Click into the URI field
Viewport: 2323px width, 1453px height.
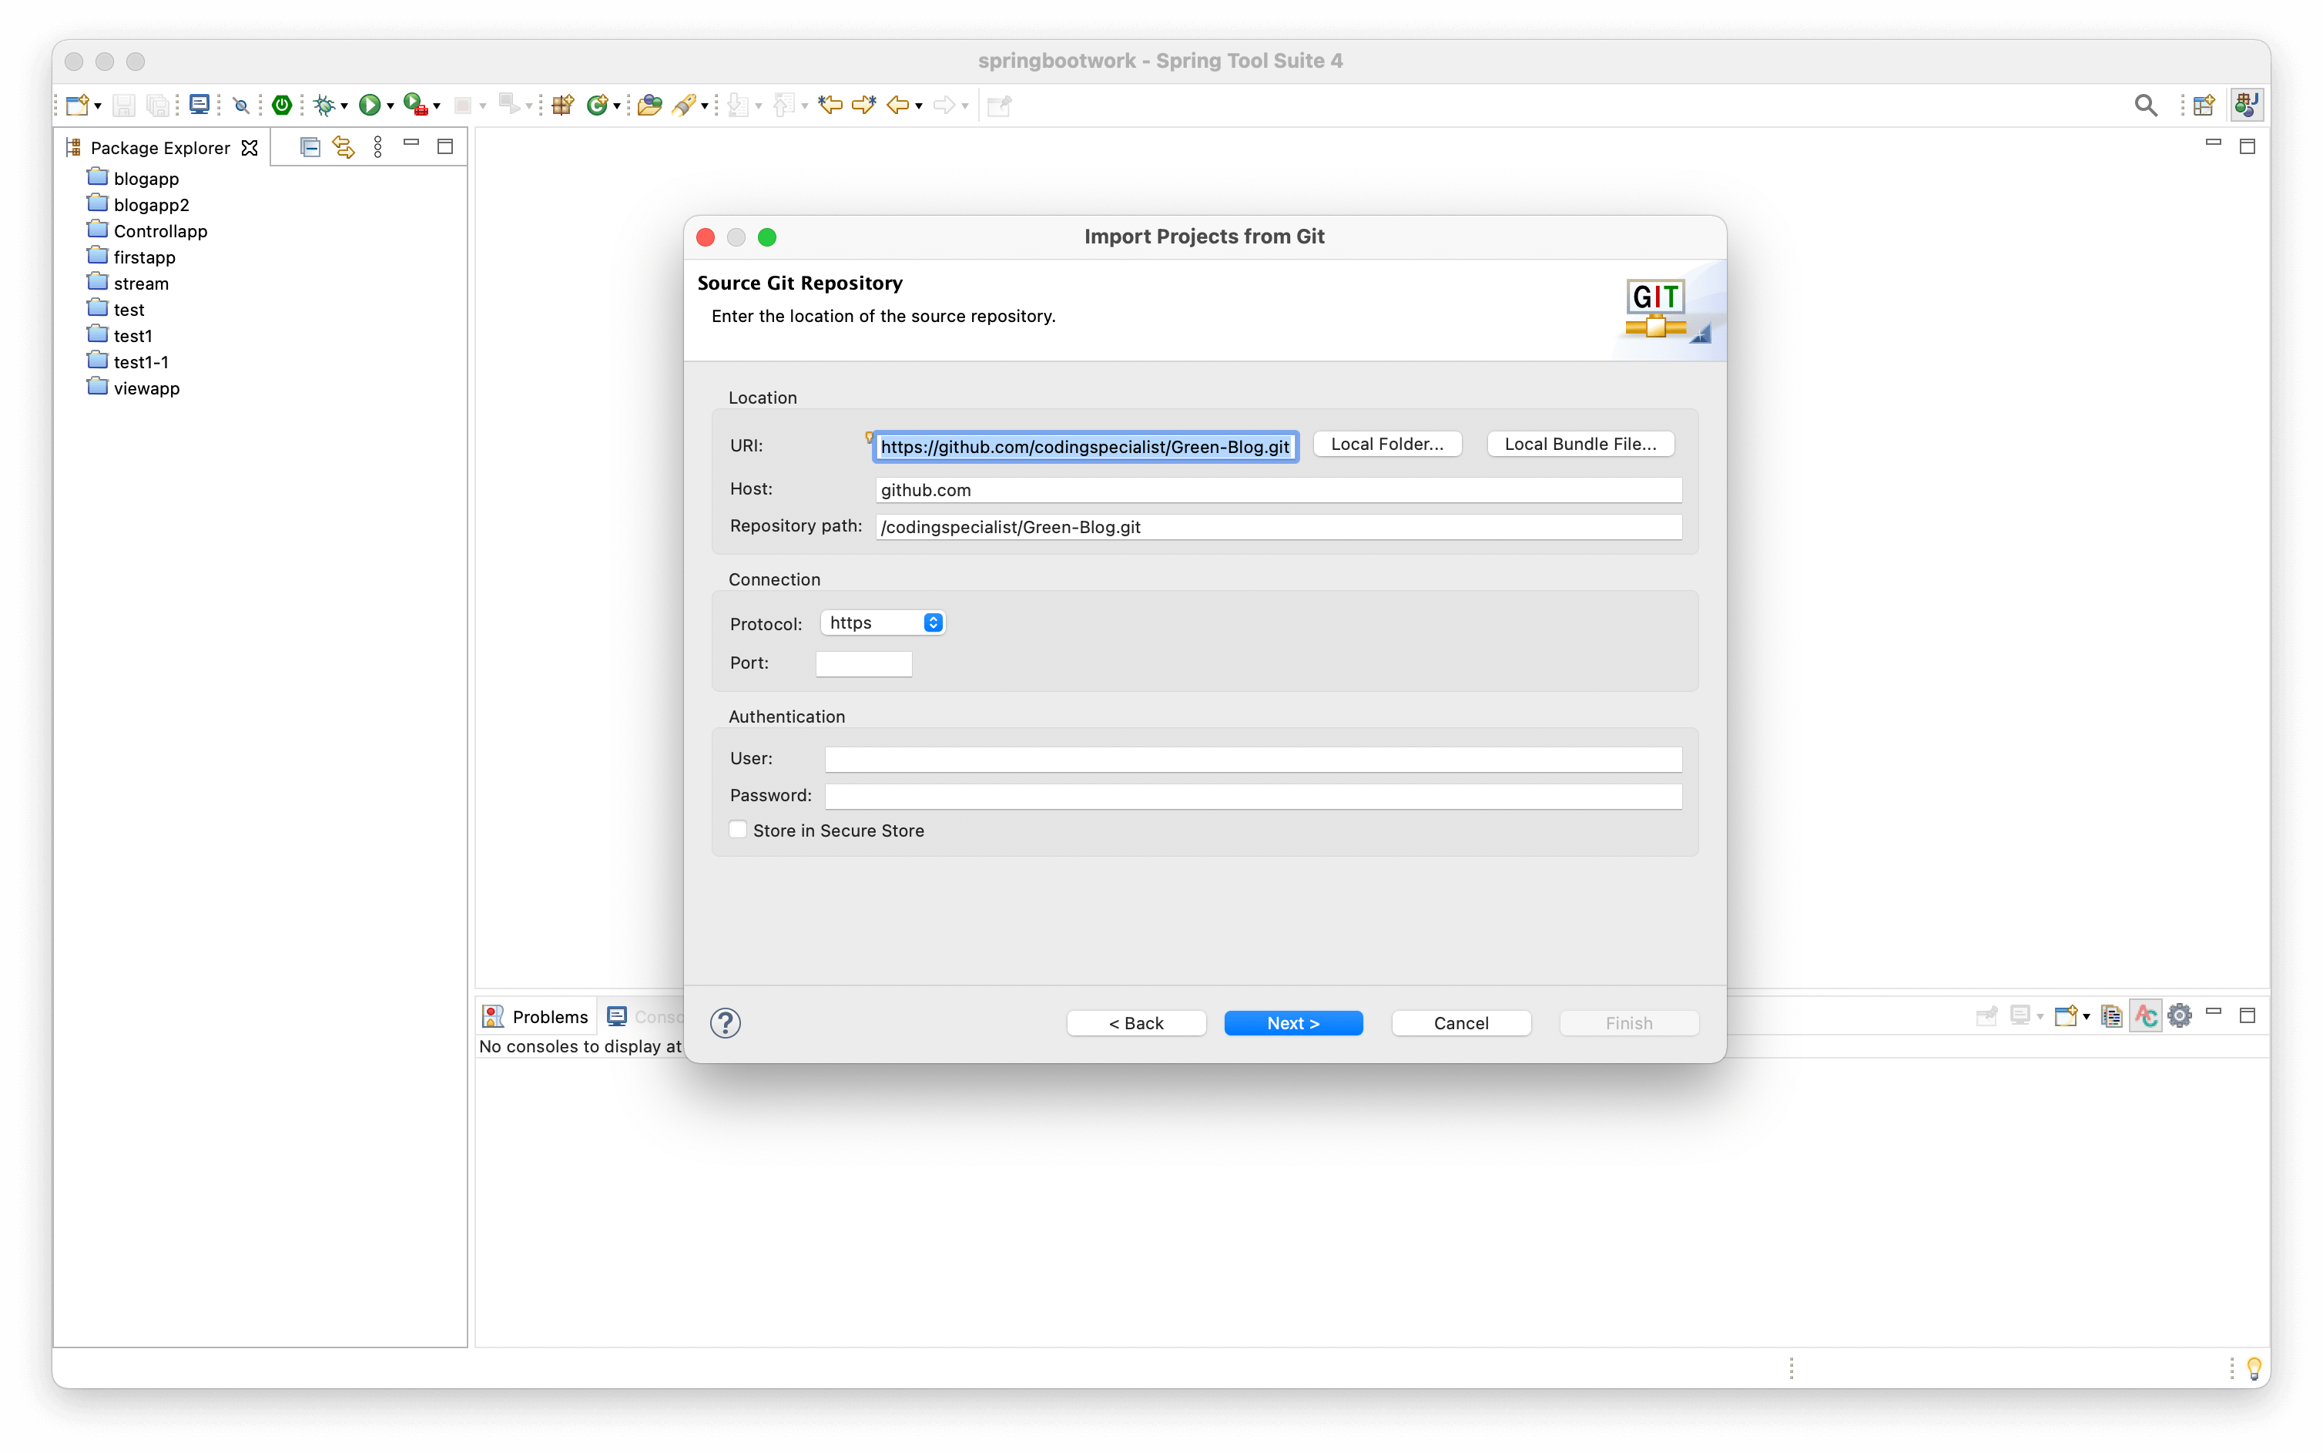pos(1085,447)
